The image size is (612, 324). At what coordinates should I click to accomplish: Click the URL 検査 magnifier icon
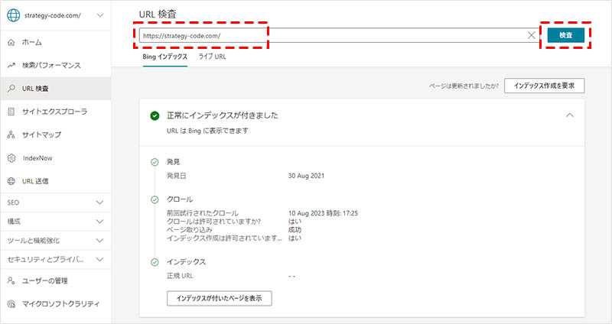[x=10, y=89]
